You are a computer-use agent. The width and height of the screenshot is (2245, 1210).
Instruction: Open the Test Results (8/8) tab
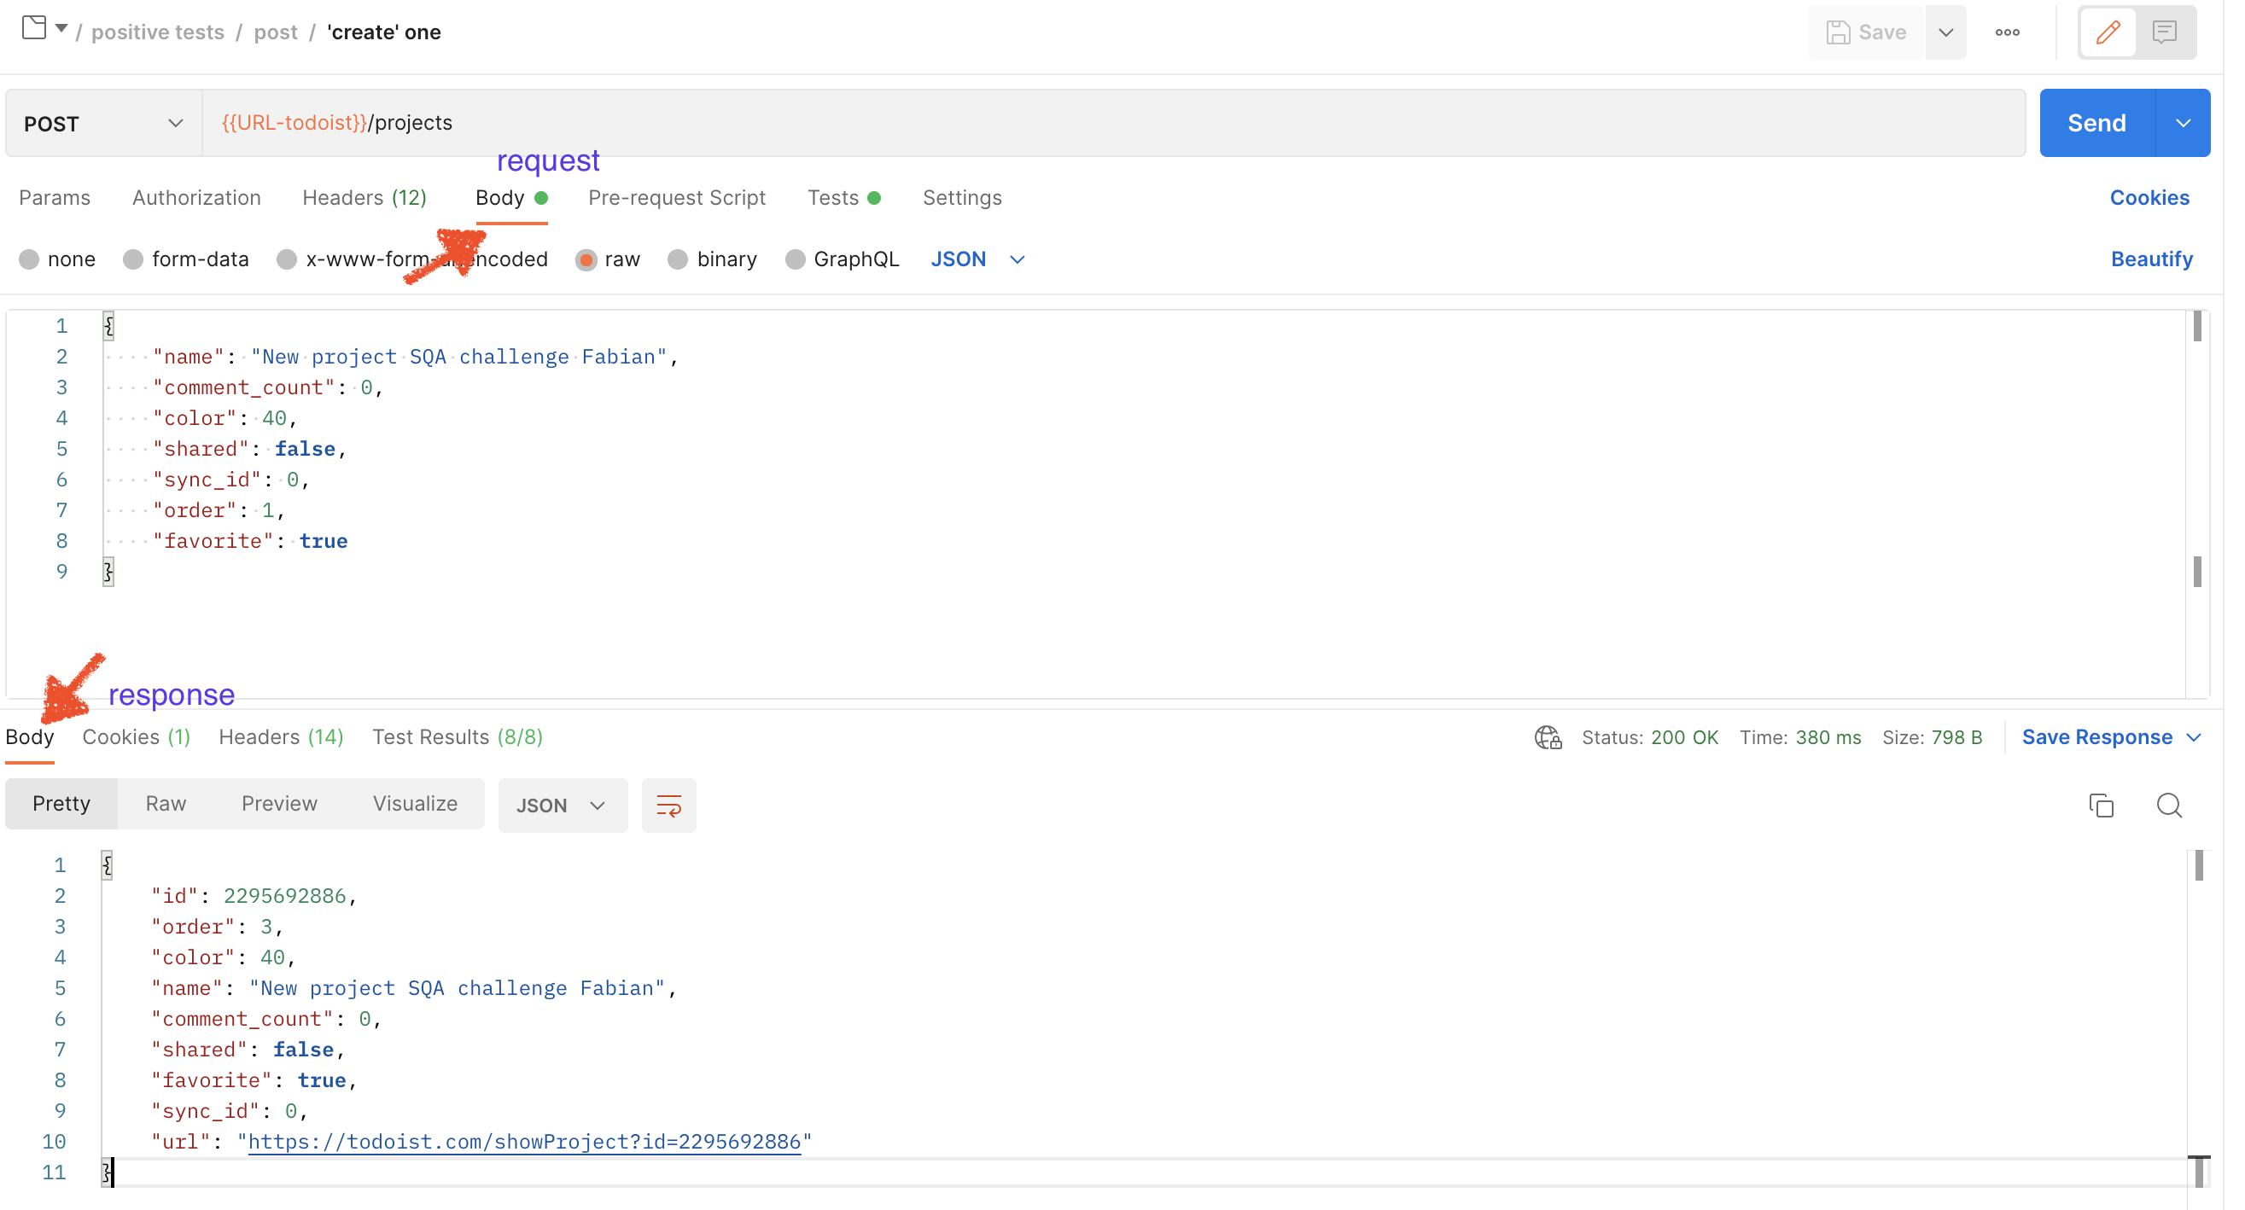pyautogui.click(x=457, y=738)
